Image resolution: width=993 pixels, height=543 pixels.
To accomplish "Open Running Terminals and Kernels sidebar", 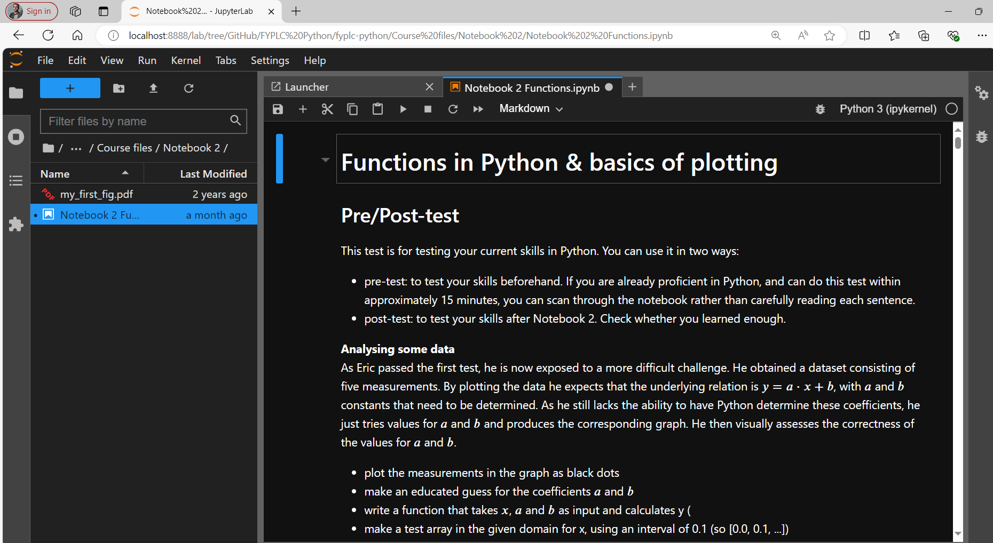I will [x=16, y=137].
